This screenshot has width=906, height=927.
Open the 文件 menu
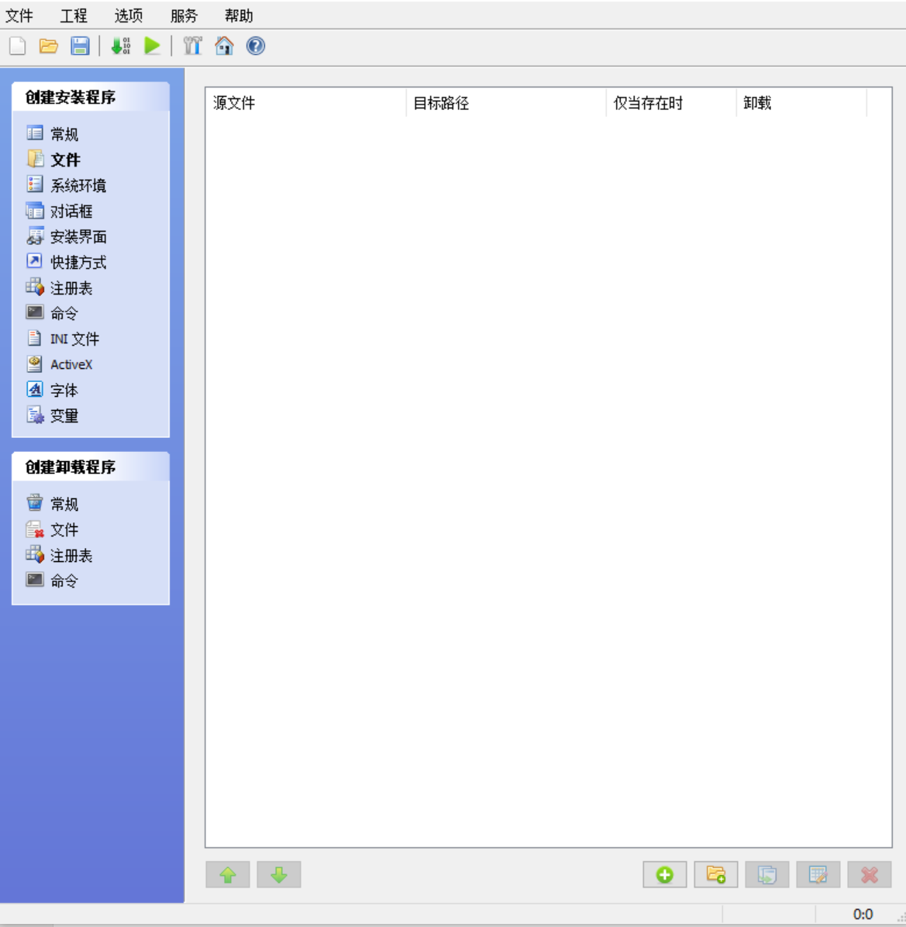click(x=19, y=16)
